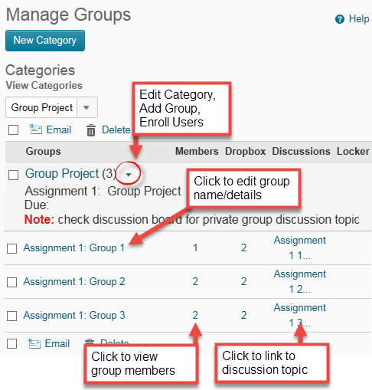
Task: Open the Assignment 1: Group 1 link
Action: coord(74,248)
